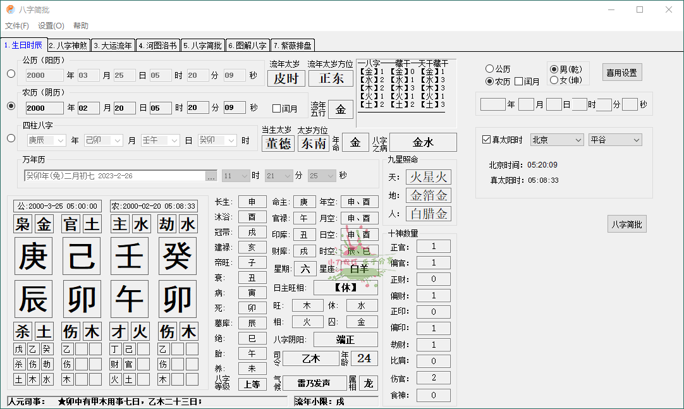This screenshot has width=684, height=409.
Task: Select the 四柱八字 input radio button
Action: [x=11, y=138]
